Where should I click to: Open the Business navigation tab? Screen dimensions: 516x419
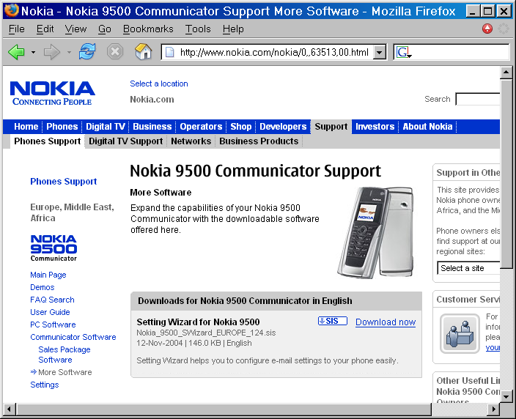(152, 127)
